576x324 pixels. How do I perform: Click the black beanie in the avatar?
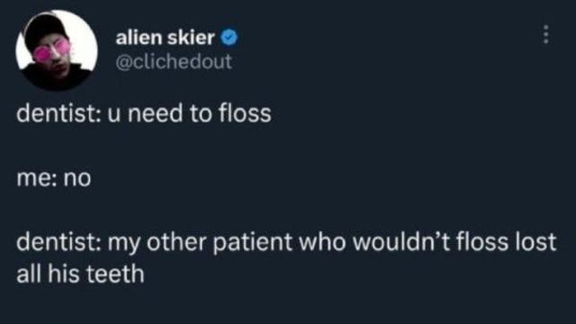pos(45,30)
